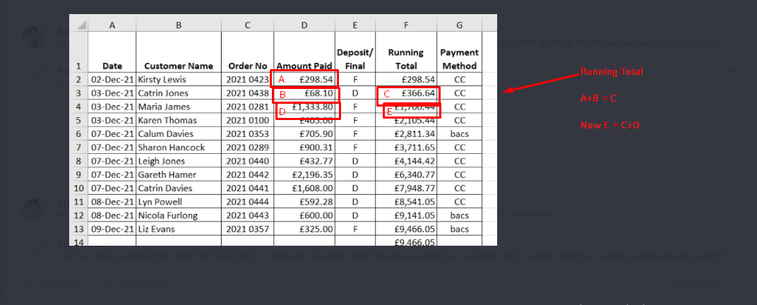Click the cell reading 'Kirsty Lewis'

point(179,80)
